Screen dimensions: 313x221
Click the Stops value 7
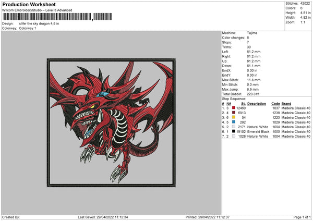point(248,42)
